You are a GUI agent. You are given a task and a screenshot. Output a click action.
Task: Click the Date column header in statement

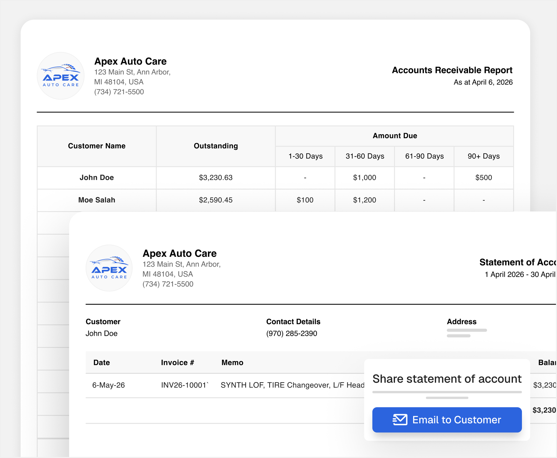(x=102, y=363)
